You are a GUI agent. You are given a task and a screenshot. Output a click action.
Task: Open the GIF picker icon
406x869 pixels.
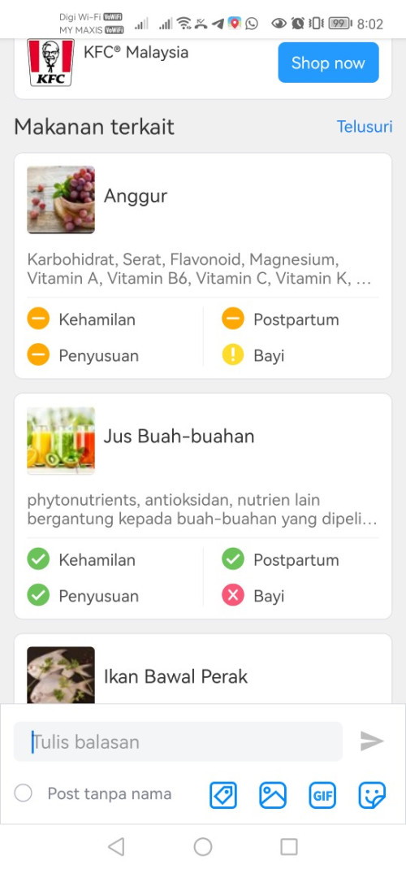tap(322, 795)
